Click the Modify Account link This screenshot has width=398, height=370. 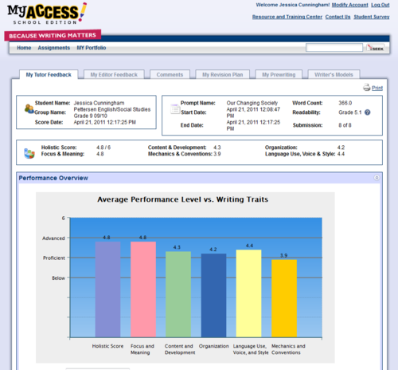click(x=349, y=5)
